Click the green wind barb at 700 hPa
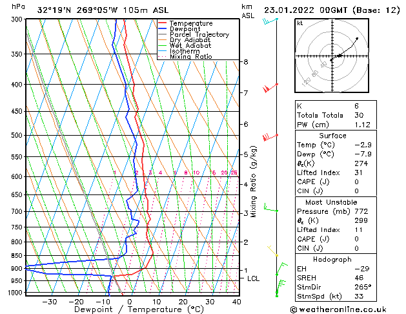Screen dimensions: 406x314 point(270,208)
